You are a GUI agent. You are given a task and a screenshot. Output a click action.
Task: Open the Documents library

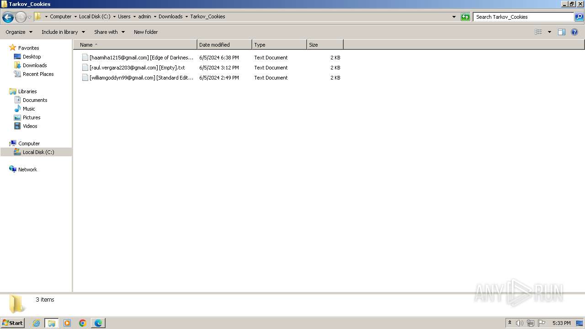pos(35,100)
